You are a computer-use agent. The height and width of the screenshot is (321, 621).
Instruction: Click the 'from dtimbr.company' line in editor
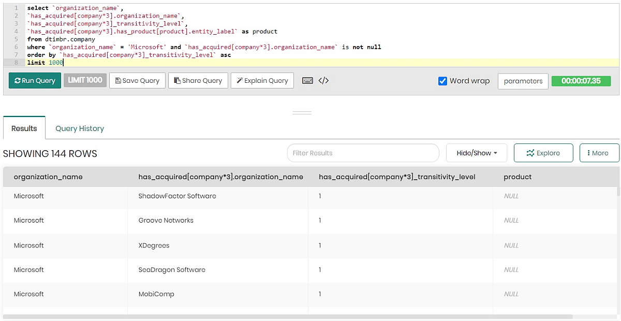pos(61,39)
